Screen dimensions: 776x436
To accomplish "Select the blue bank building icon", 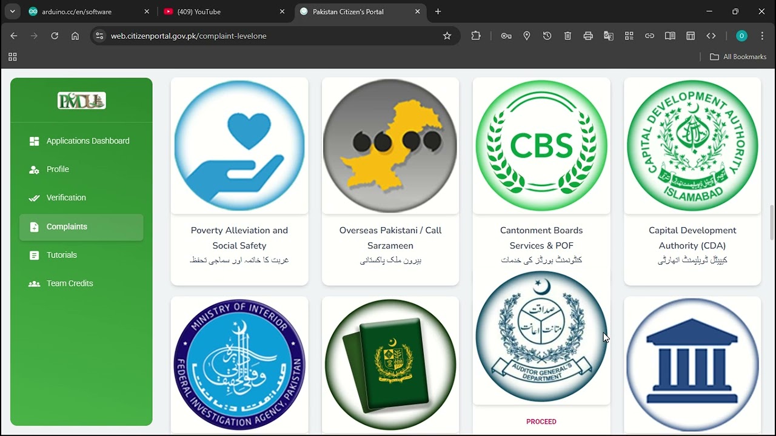I will click(692, 365).
